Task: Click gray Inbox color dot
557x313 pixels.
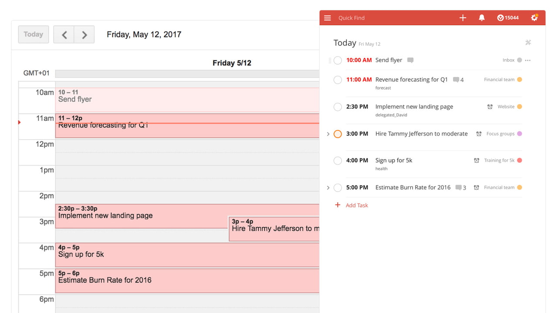Action: 519,60
